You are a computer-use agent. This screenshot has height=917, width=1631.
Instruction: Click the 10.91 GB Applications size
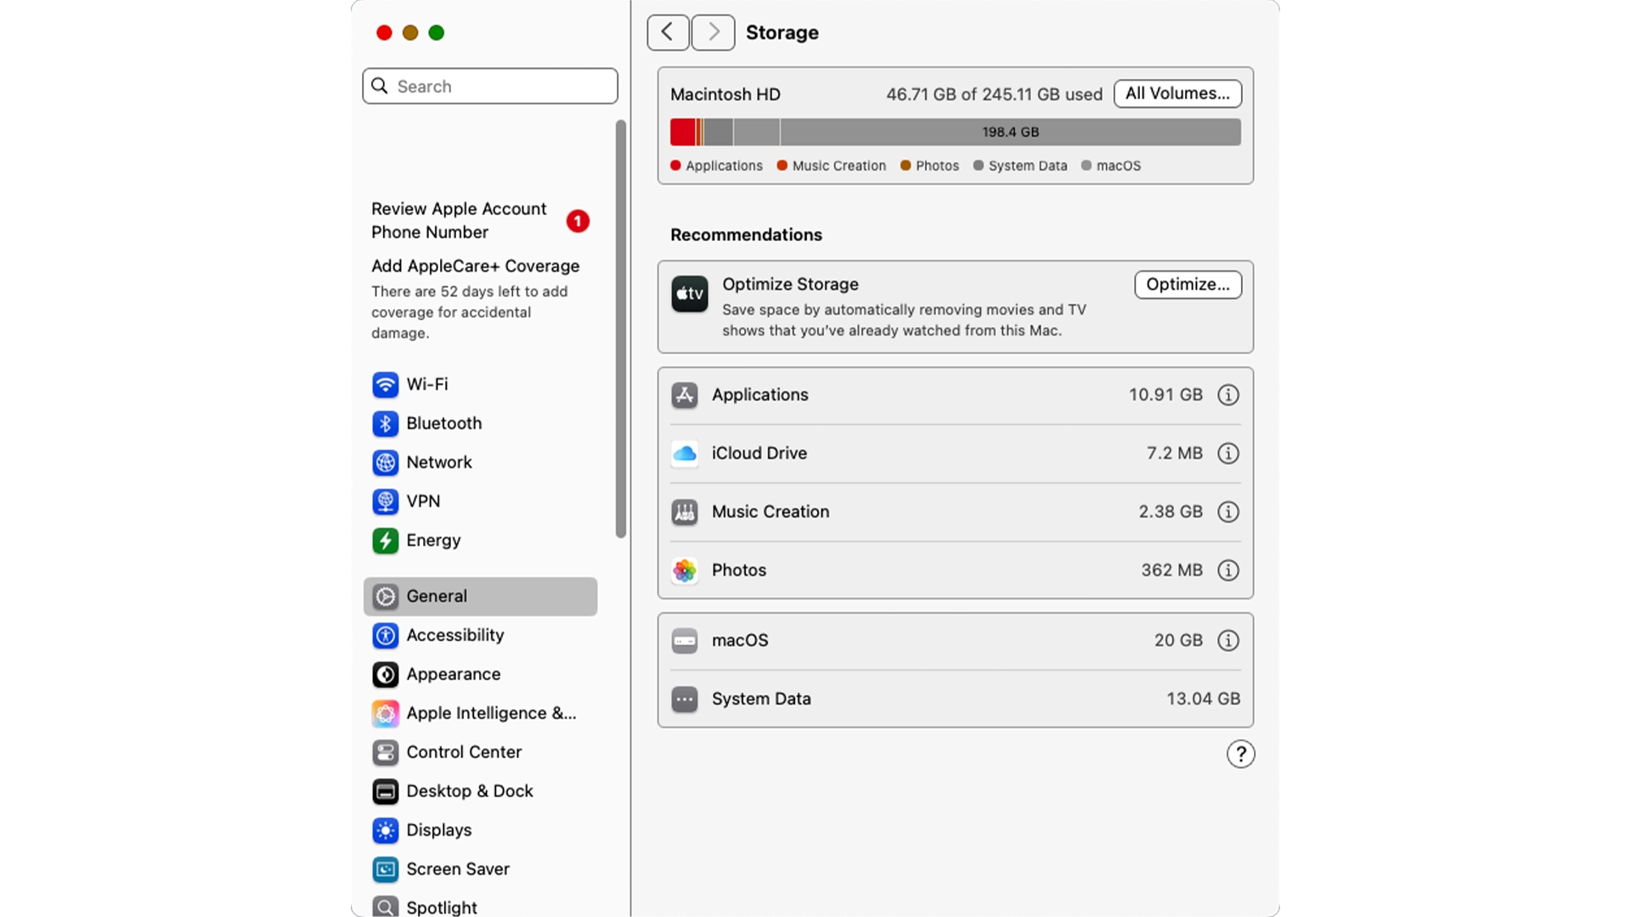click(1165, 395)
